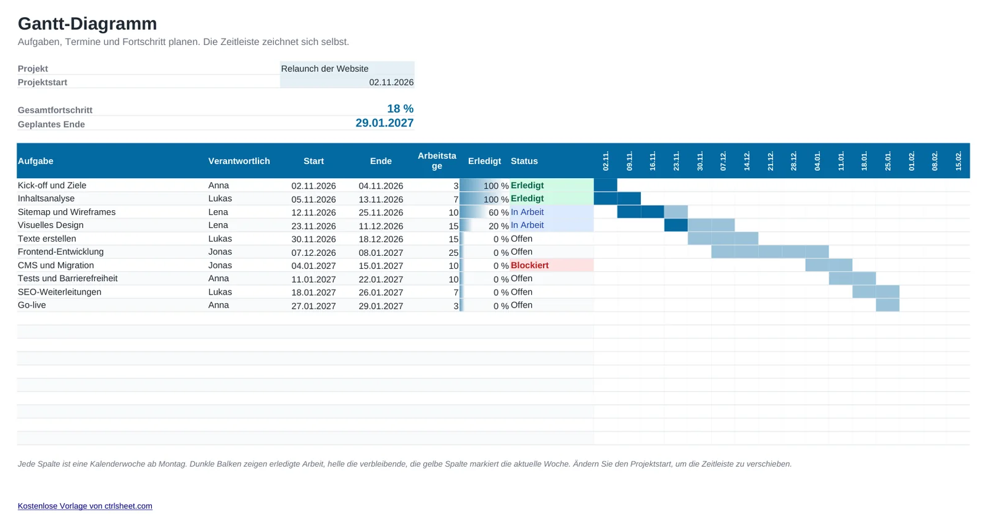Select the timeline week header 04.01.

pos(817,161)
